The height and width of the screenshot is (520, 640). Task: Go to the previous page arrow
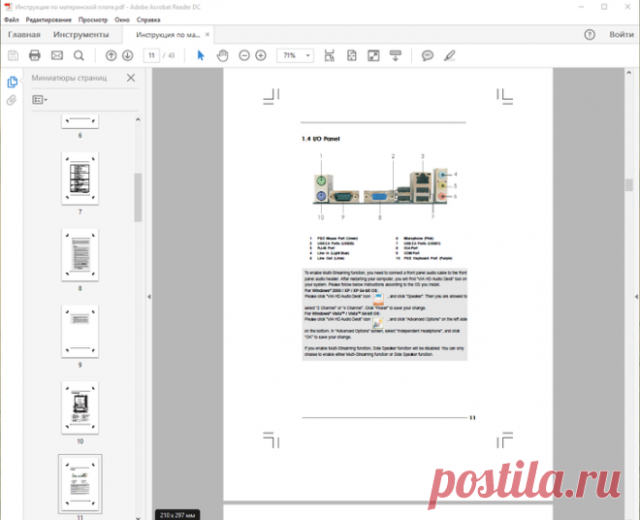click(x=111, y=55)
